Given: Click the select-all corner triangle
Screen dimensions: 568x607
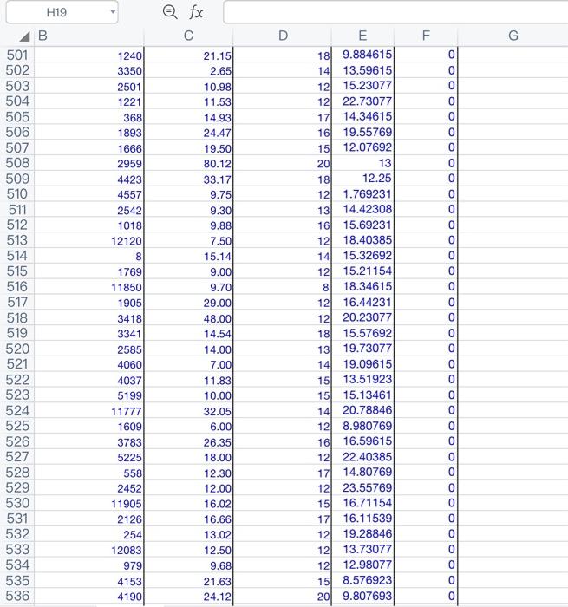Looking at the screenshot, I should click(24, 36).
